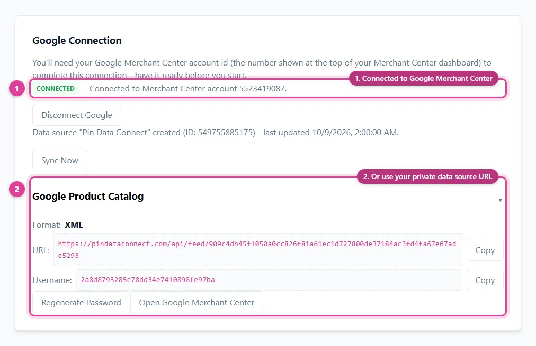The width and height of the screenshot is (536, 346).
Task: Click the Data source "Pin Data Connect" status line
Action: click(216, 132)
